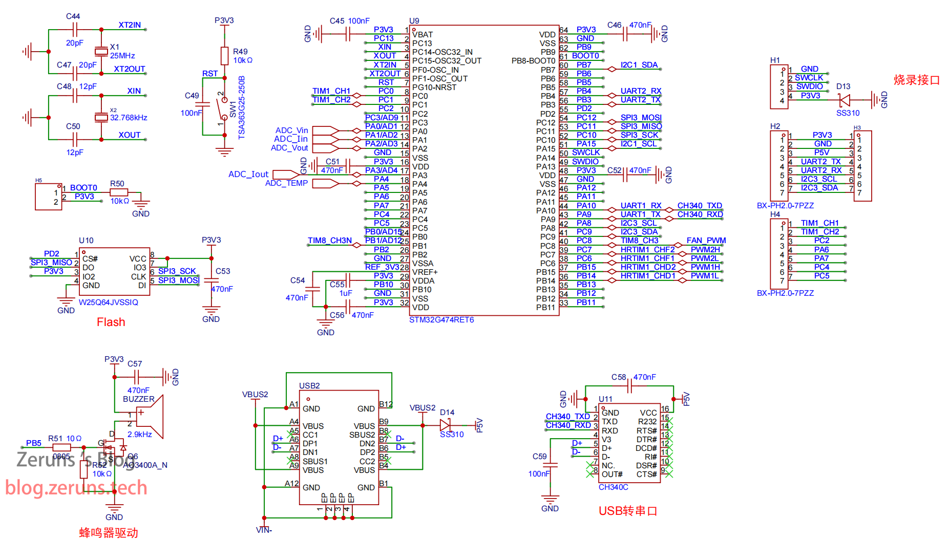Select the R49 10kΩ resistor symbol
The height and width of the screenshot is (542, 950).
tap(224, 55)
